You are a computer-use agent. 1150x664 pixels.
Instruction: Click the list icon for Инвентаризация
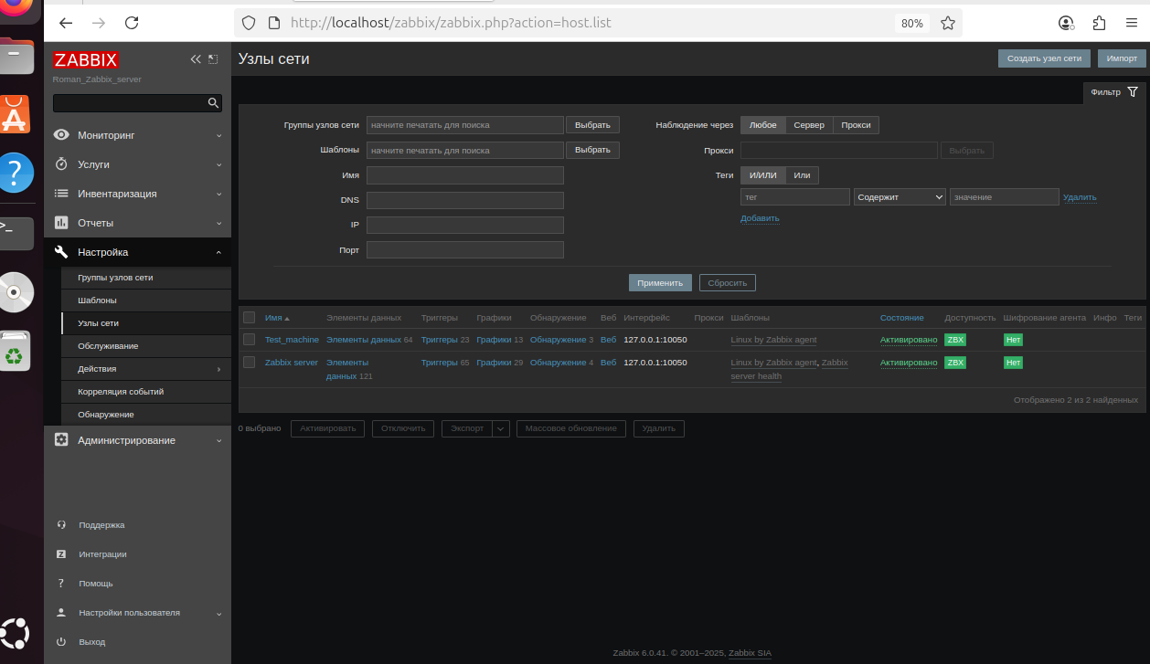[61, 194]
